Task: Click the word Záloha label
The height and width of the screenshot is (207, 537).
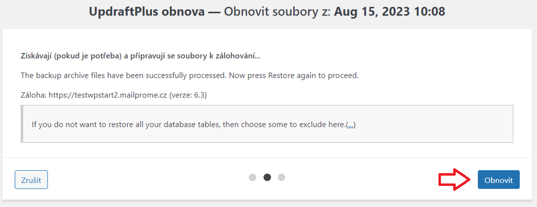Action: click(34, 95)
